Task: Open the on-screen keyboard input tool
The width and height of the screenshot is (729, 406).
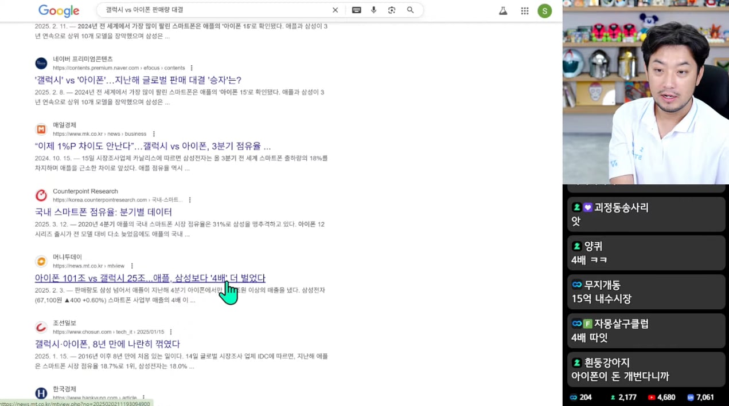Action: tap(356, 10)
